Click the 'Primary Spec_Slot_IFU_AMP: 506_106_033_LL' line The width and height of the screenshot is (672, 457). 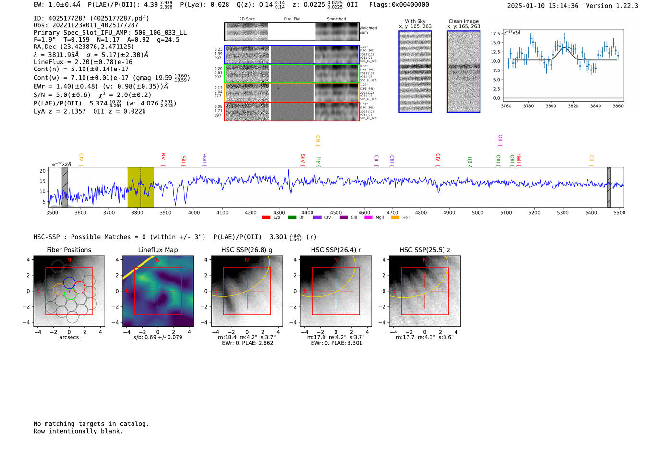coord(110,33)
